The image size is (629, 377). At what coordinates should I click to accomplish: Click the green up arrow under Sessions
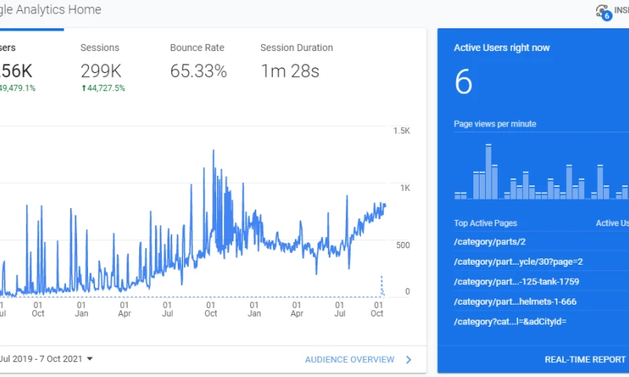coord(84,88)
